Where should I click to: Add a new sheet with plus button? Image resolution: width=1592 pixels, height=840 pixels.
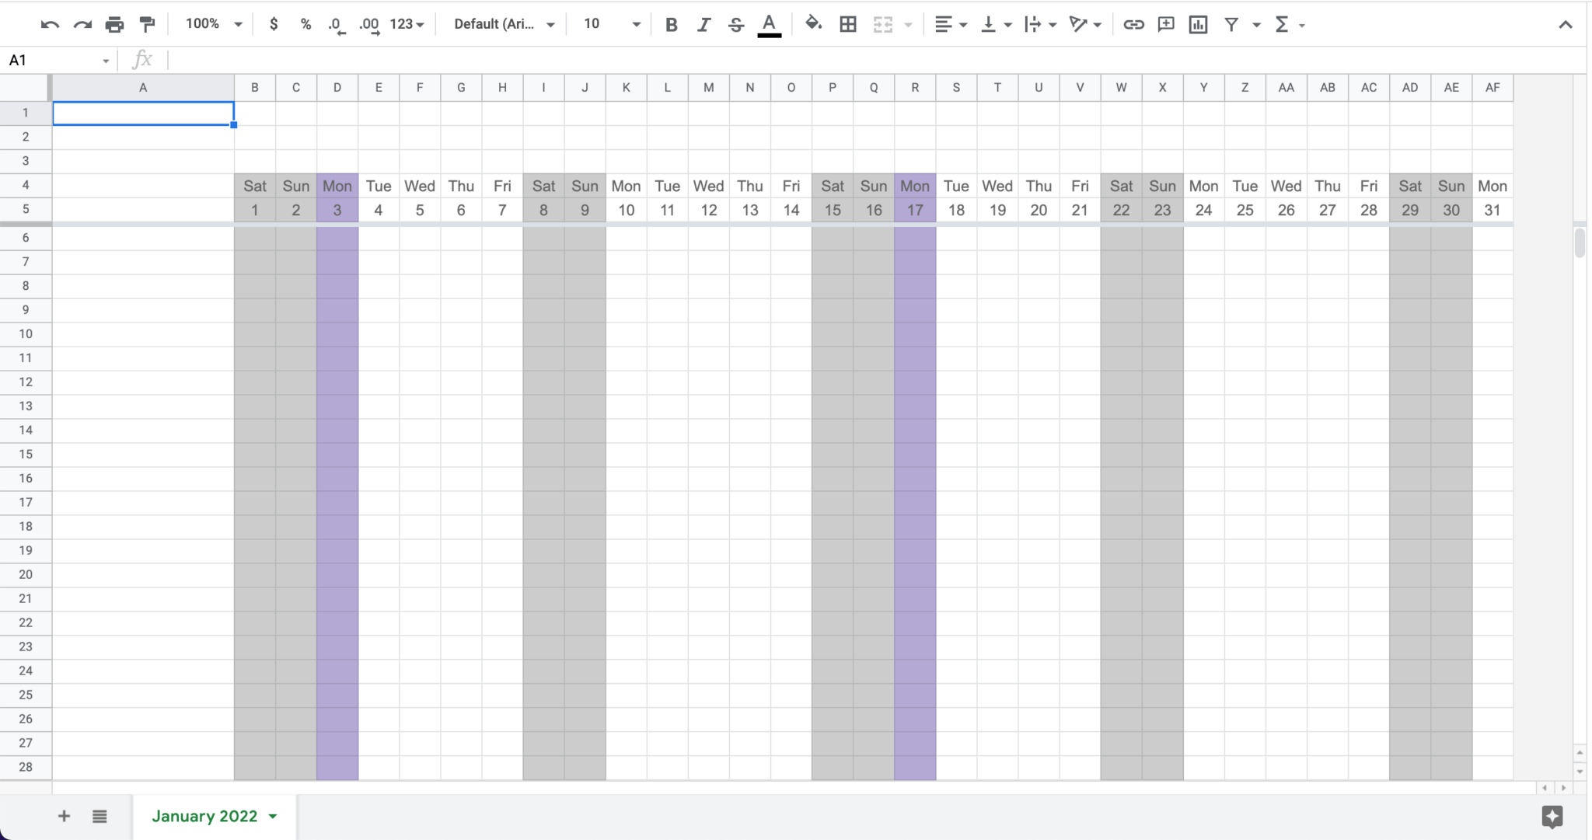[64, 816]
